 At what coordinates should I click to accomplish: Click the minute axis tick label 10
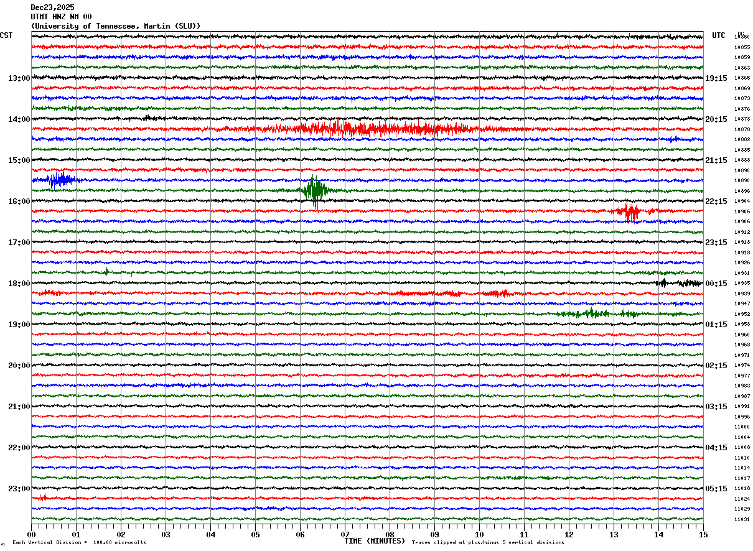[x=479, y=534]
